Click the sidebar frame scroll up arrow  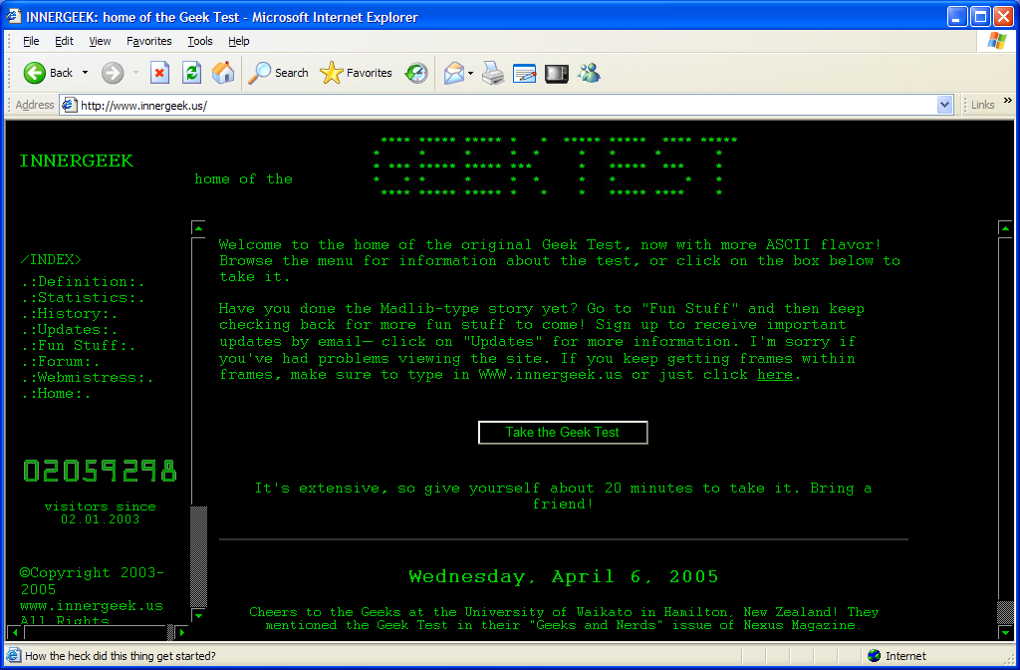click(198, 228)
